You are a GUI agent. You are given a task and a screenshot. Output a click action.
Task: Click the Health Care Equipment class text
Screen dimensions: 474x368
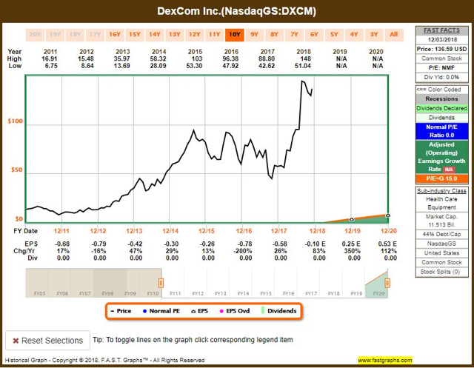pyautogui.click(x=441, y=203)
